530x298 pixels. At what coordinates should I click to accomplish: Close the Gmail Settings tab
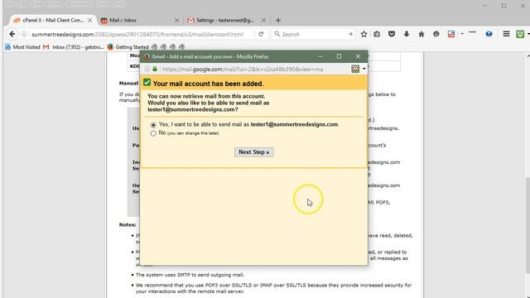pos(263,20)
